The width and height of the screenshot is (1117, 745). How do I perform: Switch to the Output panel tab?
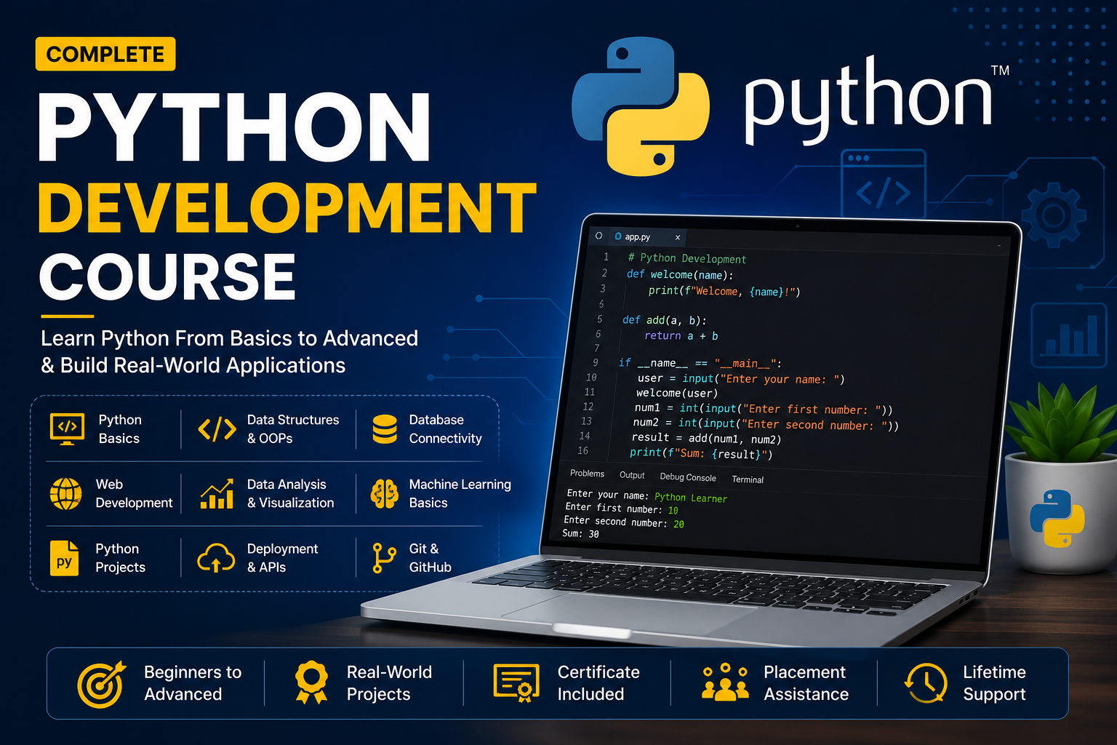632,475
